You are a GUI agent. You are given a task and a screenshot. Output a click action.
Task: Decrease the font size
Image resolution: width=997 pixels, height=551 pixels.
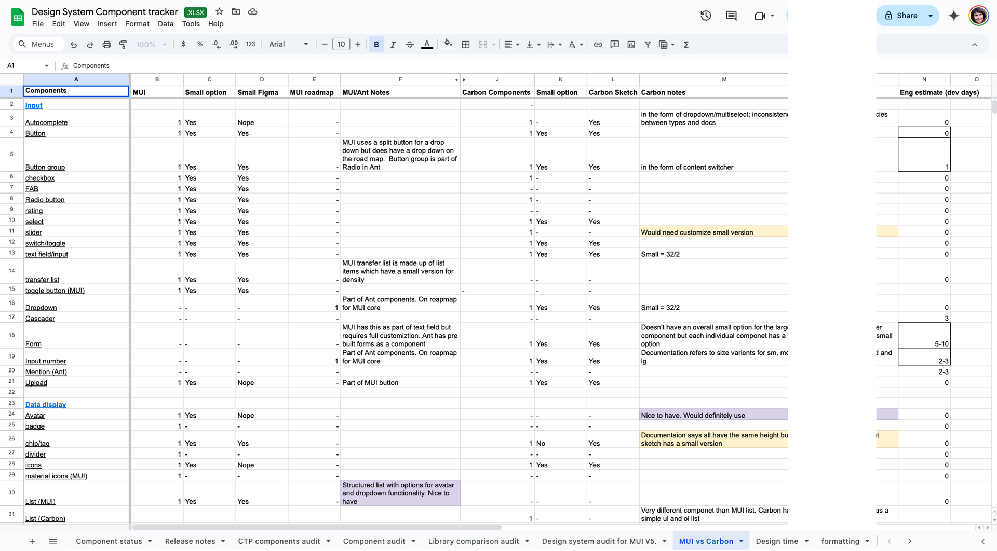click(x=325, y=45)
